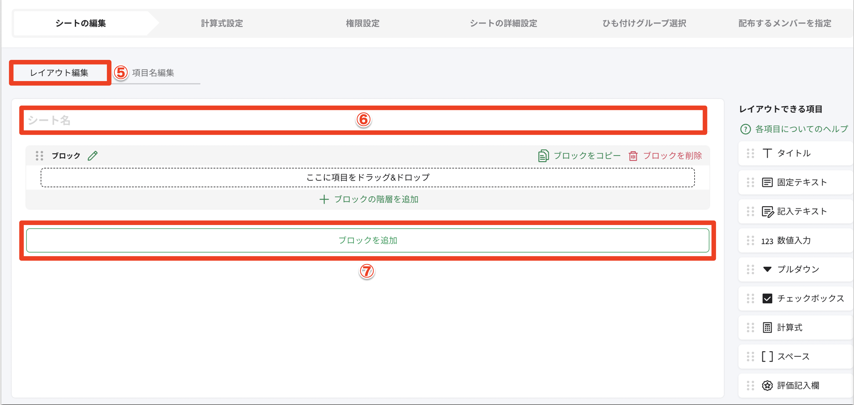
Task: Click the 記入テキスト item label
Action: tap(802, 211)
